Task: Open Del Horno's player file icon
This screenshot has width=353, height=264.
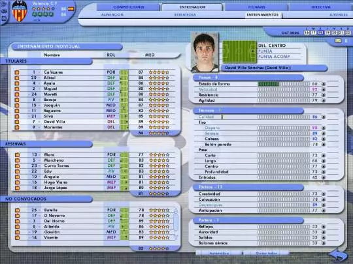Action: (17, 221)
